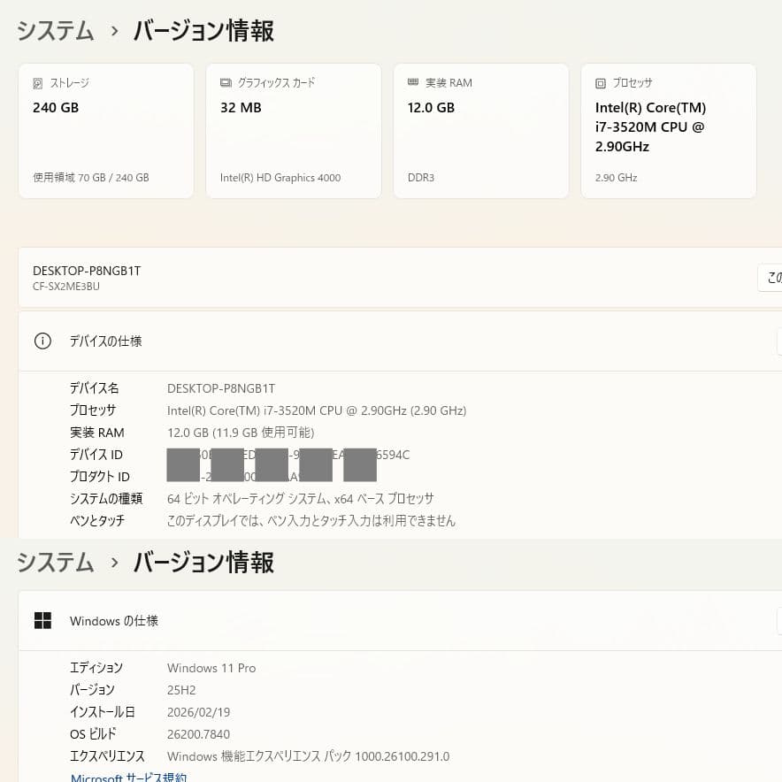The width and height of the screenshot is (782, 782).
Task: Select the 32 MB graphics card tile
Action: [x=294, y=131]
